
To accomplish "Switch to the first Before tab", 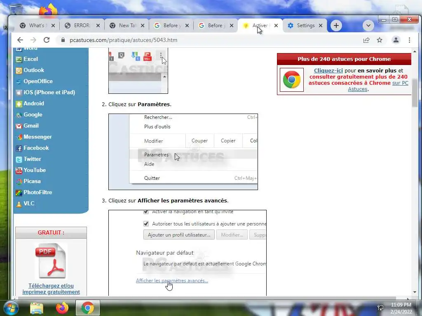I will tap(171, 26).
